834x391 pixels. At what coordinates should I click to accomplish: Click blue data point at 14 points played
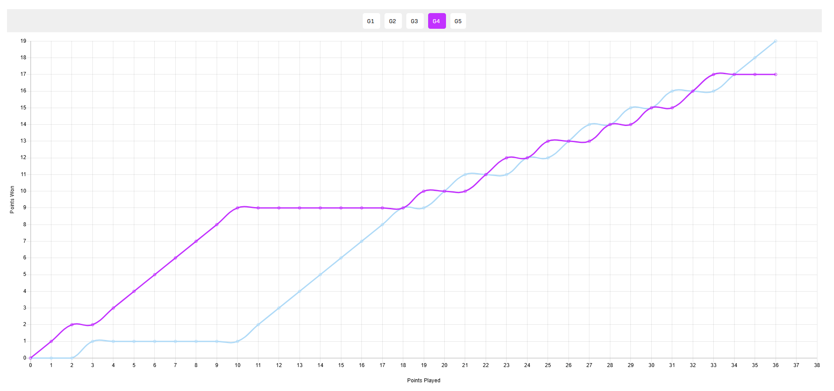pos(320,275)
